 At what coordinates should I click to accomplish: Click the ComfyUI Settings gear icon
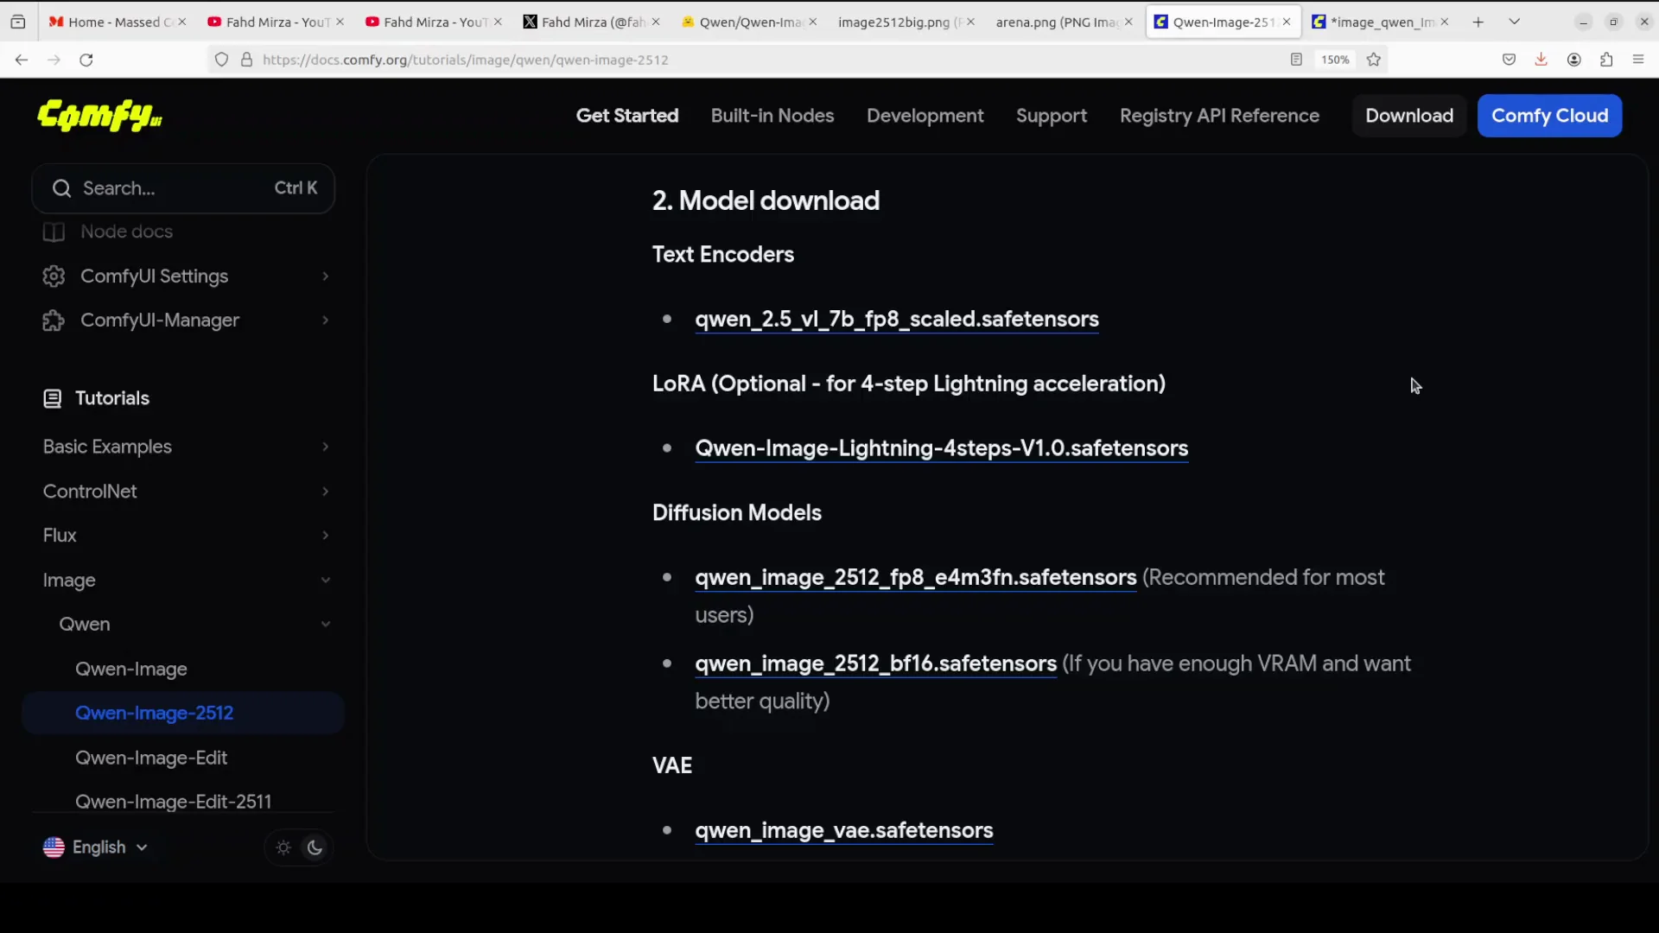coord(53,276)
